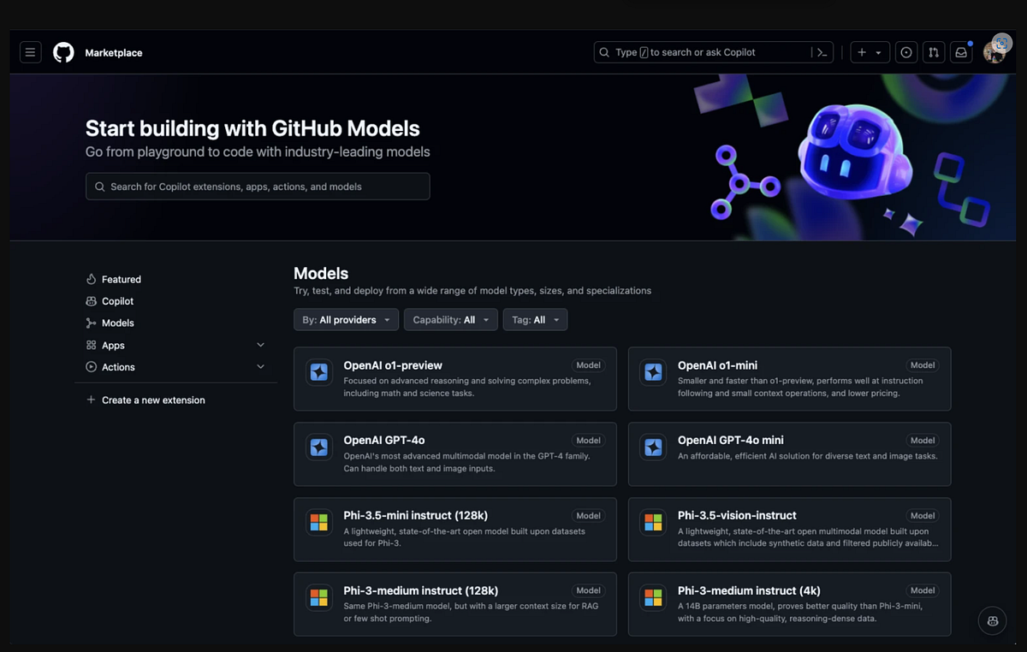Click the plus icon beside Create a new extension
The image size is (1027, 652).
[x=91, y=400]
